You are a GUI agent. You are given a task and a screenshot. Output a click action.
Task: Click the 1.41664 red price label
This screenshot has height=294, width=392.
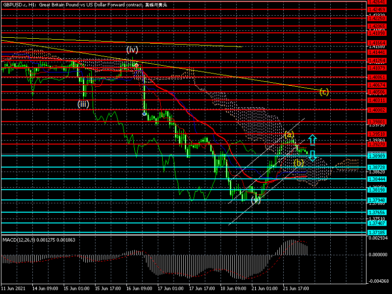377,43
